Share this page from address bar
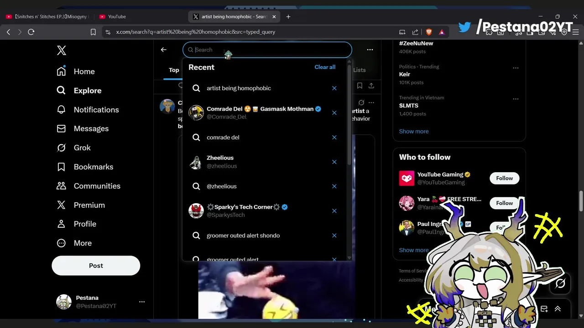 click(x=415, y=32)
